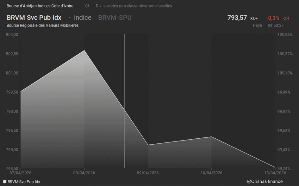
Task: Open Bourse d'Abidjan Indices Cote d'Ivoire header
Action: coord(40,6)
